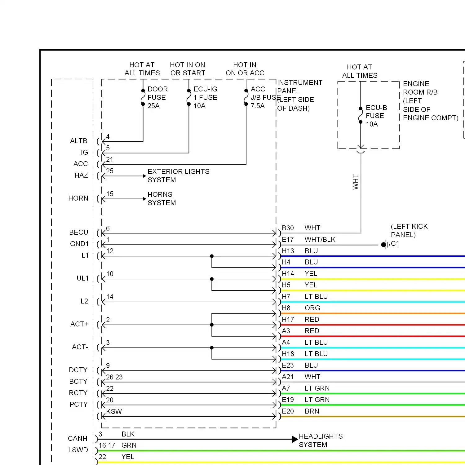Click the HOT IN ON OR ACC heading
This screenshot has height=465, width=465.
pos(245,69)
